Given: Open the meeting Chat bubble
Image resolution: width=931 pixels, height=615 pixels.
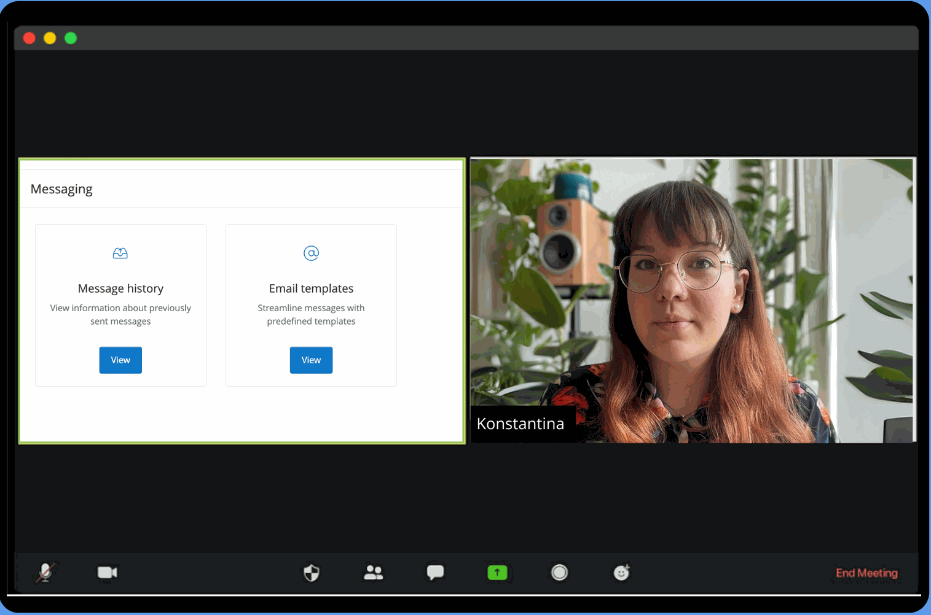Looking at the screenshot, I should (x=435, y=573).
